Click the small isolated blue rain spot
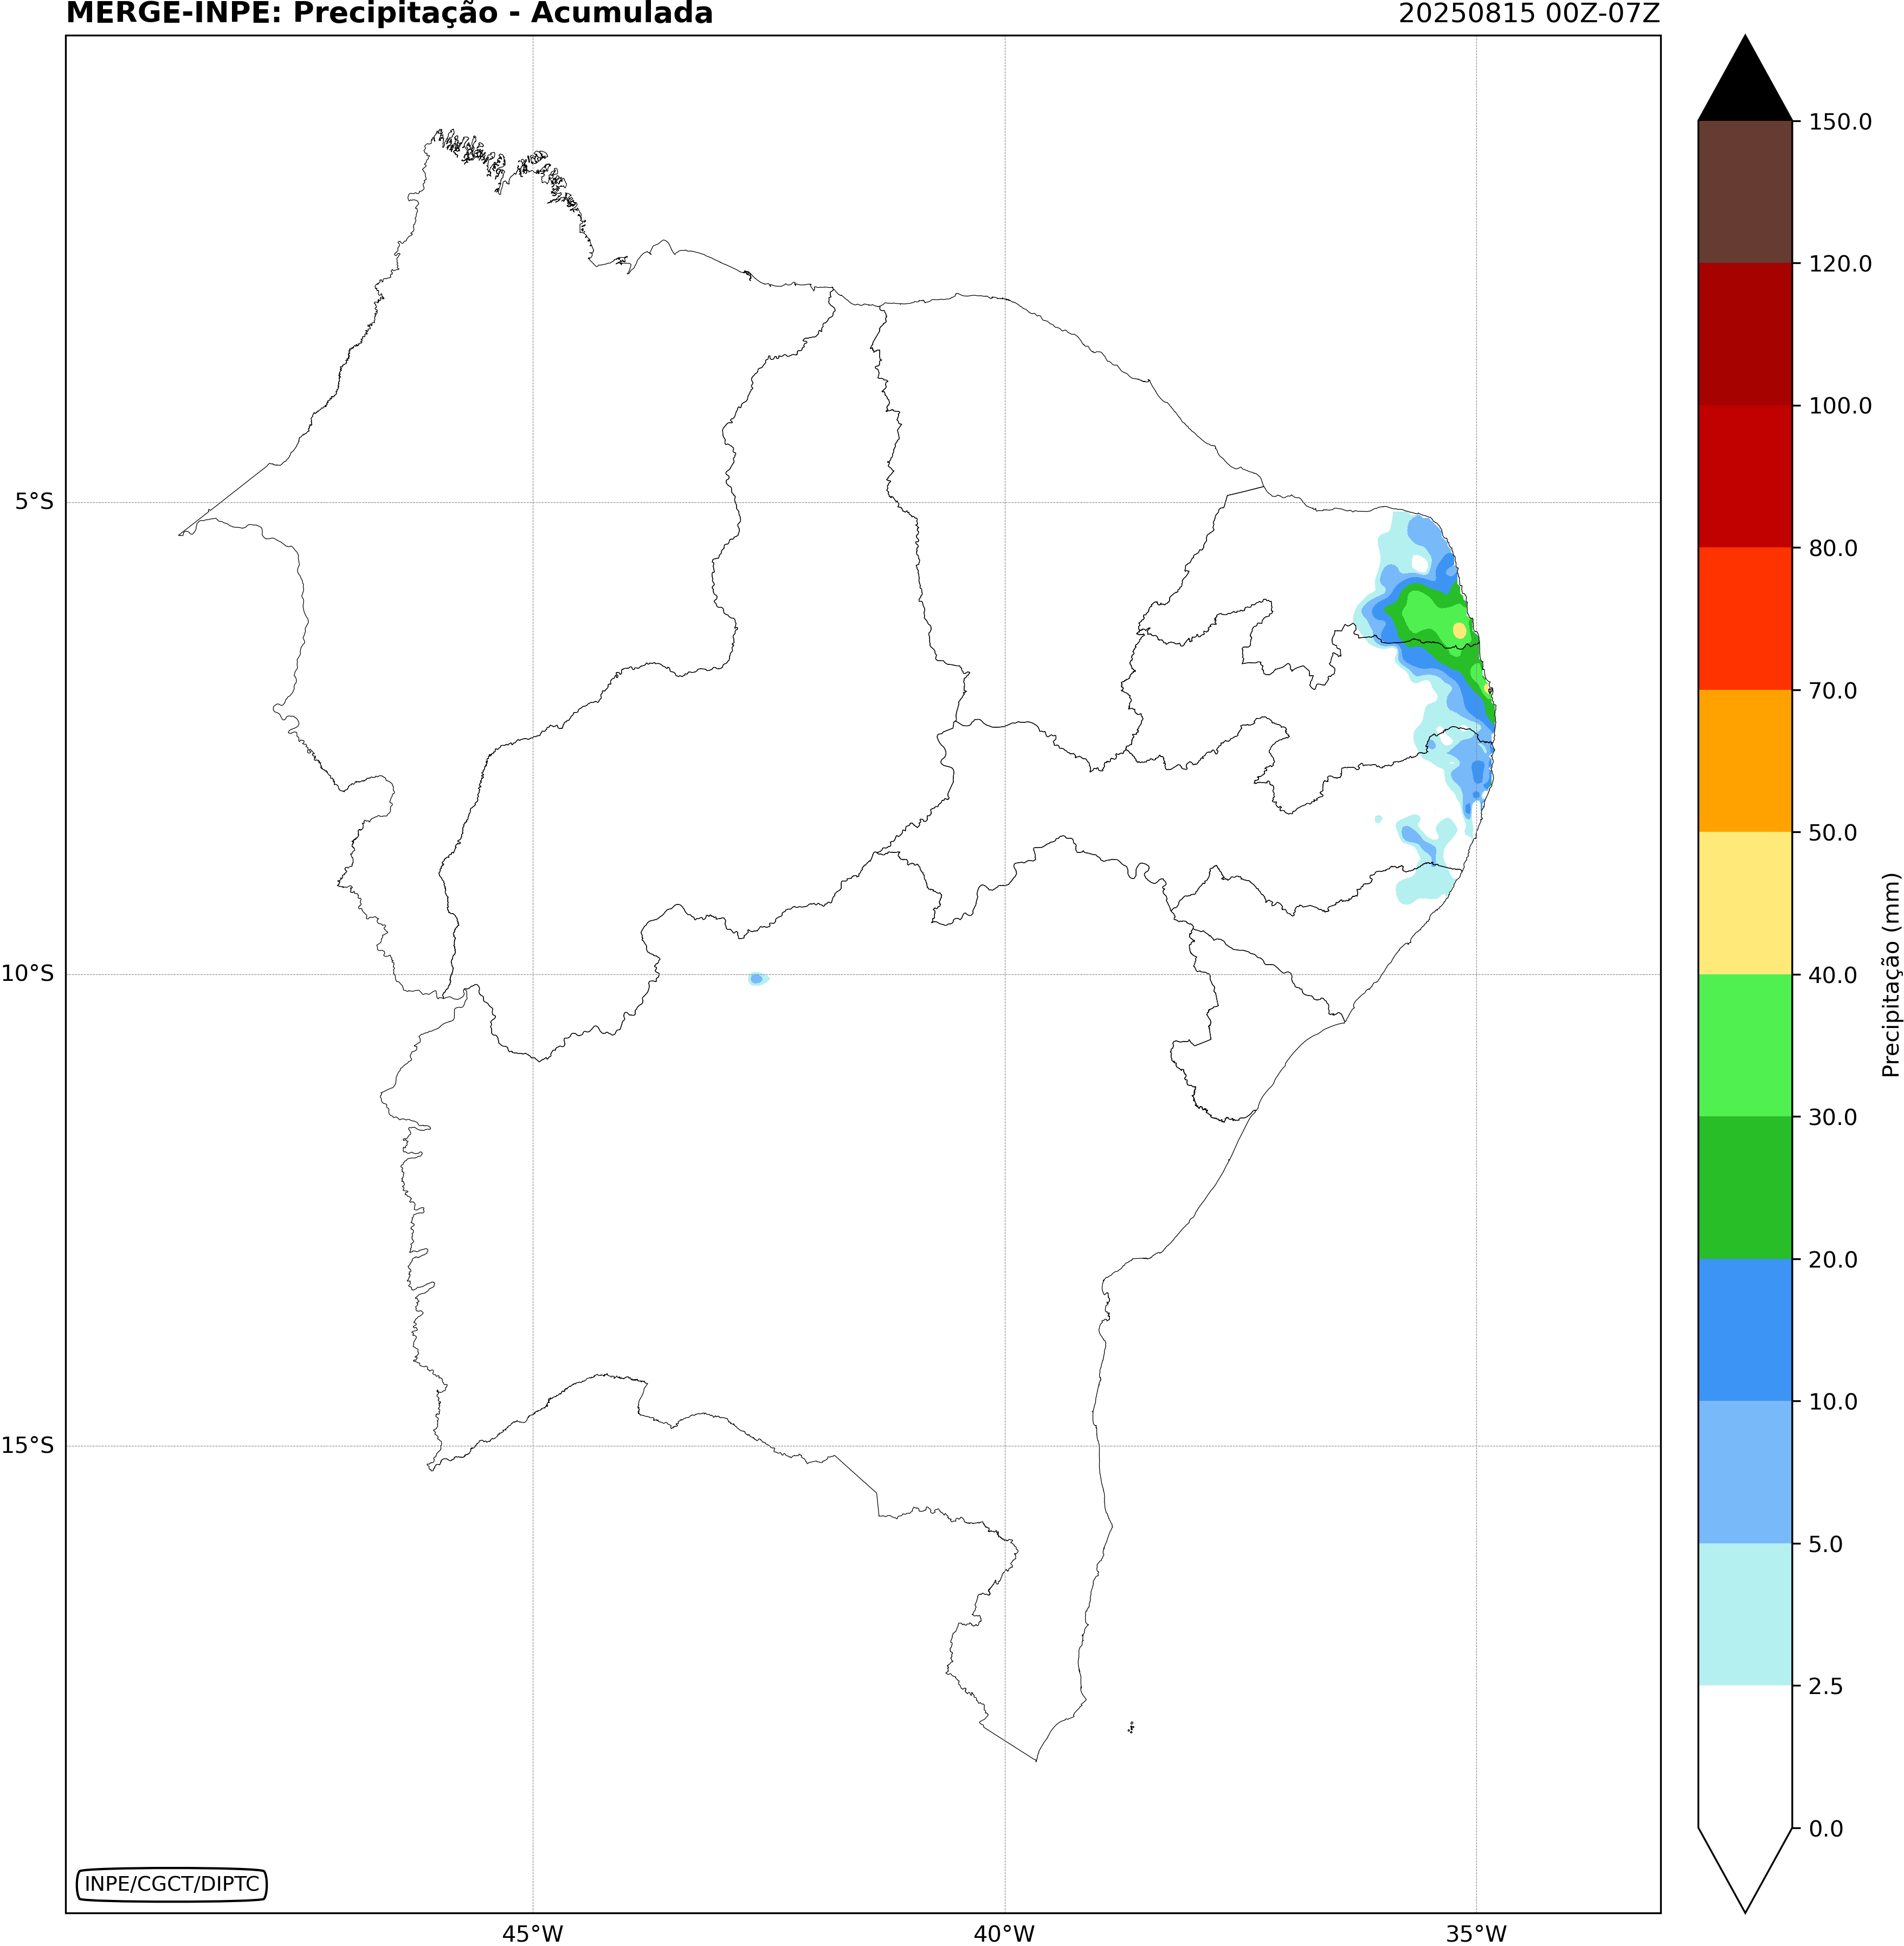This screenshot has width=1904, height=1946. (757, 978)
